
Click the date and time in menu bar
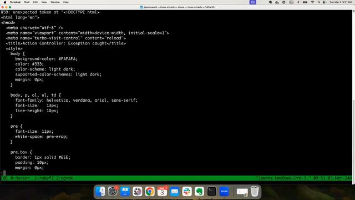pos(341,2)
